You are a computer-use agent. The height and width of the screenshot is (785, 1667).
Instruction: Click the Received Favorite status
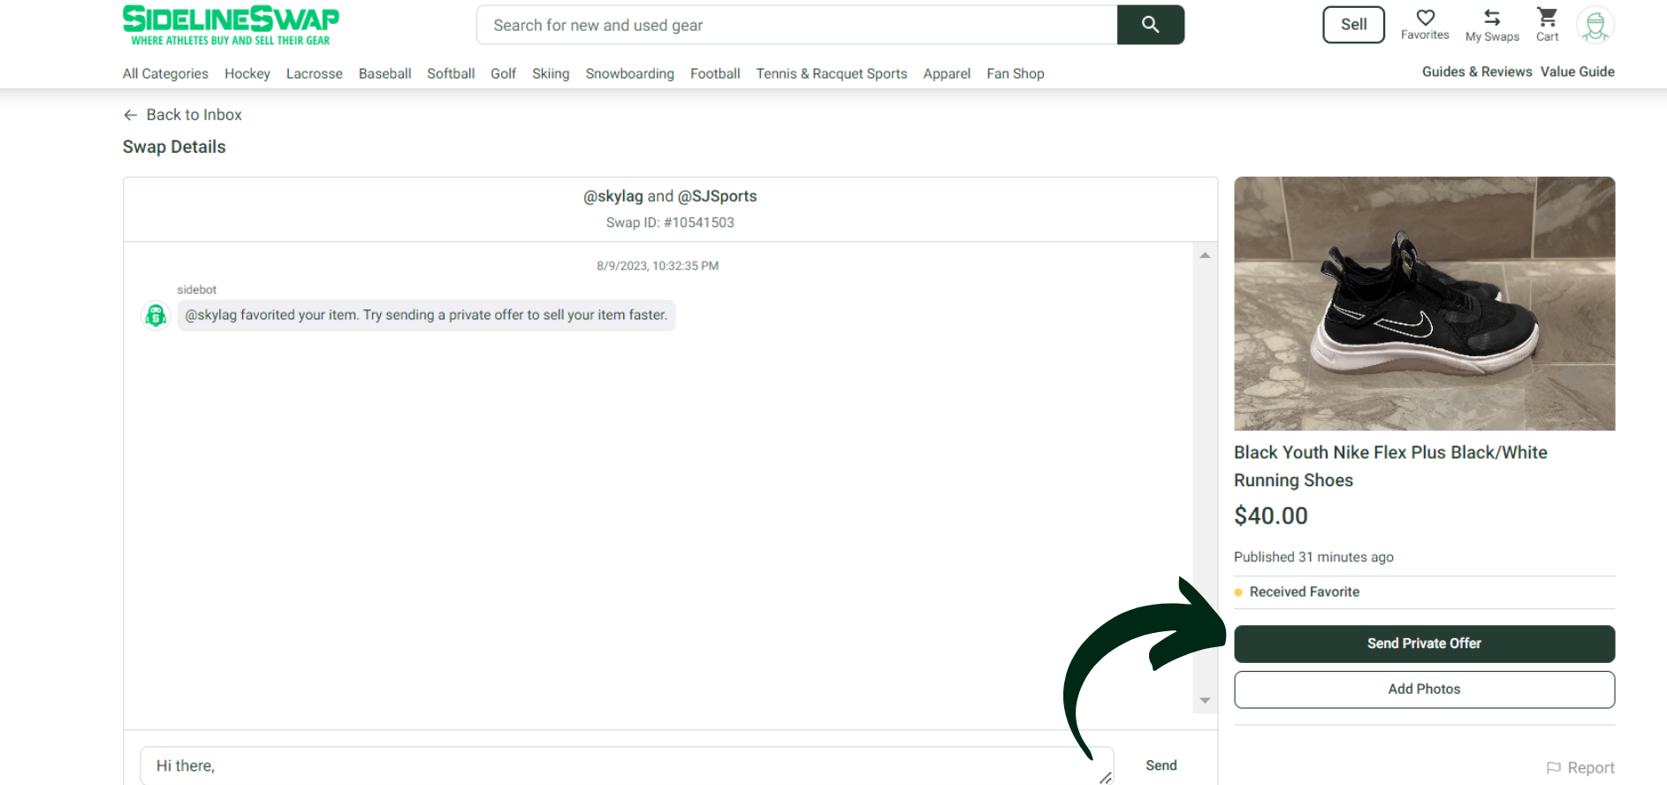tap(1305, 592)
